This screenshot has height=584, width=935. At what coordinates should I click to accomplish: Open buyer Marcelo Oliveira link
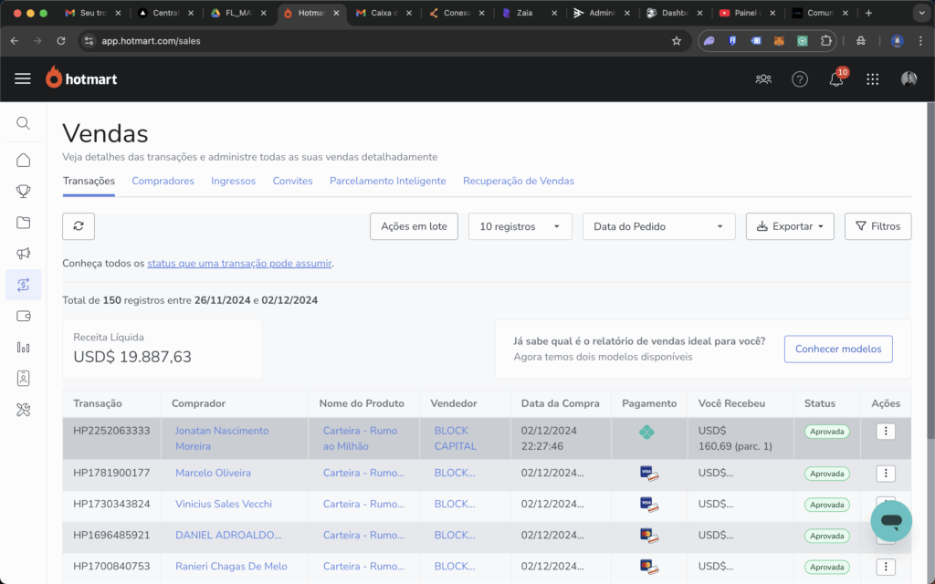pyautogui.click(x=213, y=474)
